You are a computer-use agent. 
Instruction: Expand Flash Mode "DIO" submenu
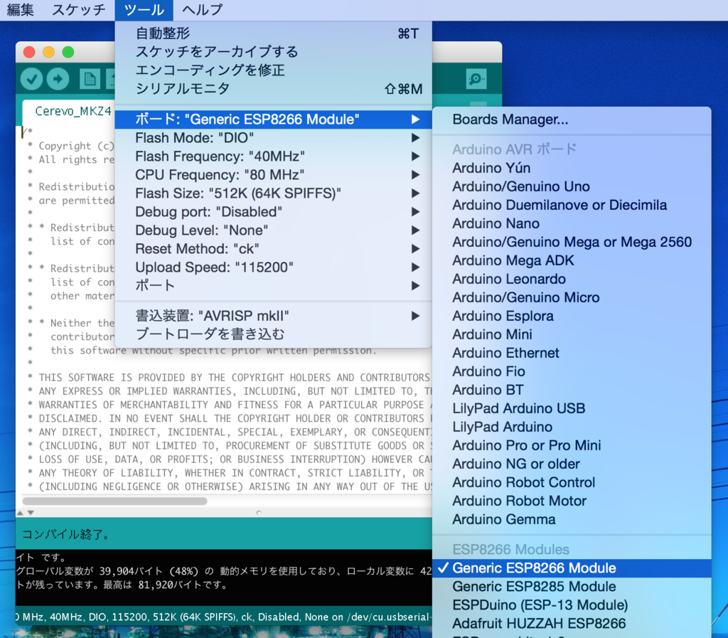(x=274, y=138)
